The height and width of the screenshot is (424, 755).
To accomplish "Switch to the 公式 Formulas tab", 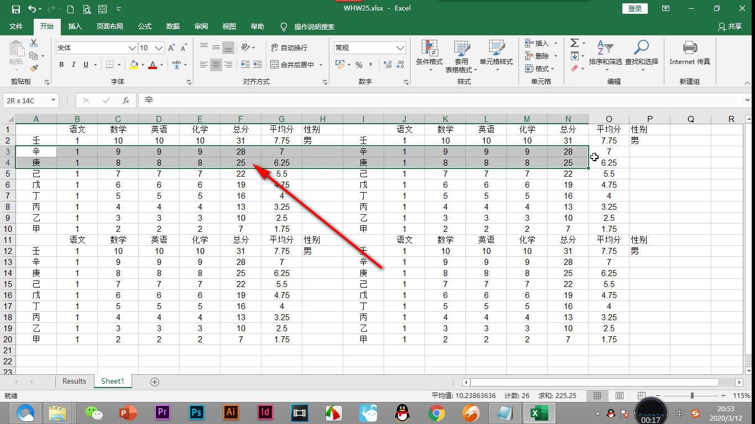I will click(x=145, y=26).
